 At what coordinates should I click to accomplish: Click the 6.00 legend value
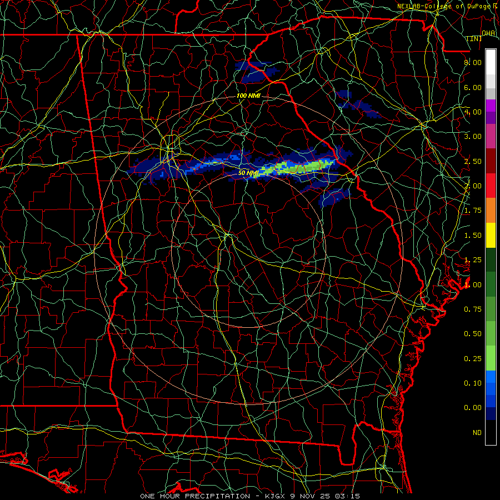[x=473, y=87]
